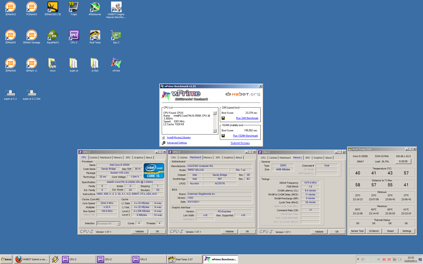The height and width of the screenshot is (264, 423).
Task: Select SPD tab in middle CPU-Z window
Action: point(218,158)
